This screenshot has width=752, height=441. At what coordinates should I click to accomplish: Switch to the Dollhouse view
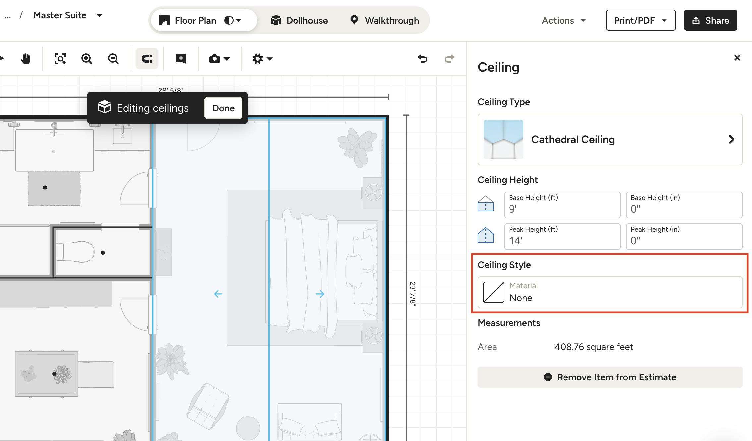299,20
